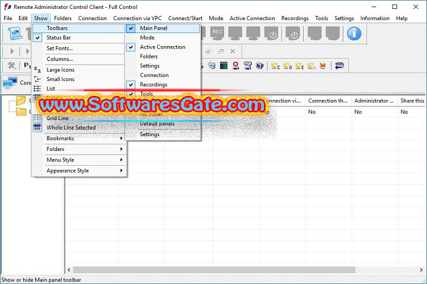Click the gray monitor icon right of REC
Viewport: 427px width, 284px height.
[235, 33]
